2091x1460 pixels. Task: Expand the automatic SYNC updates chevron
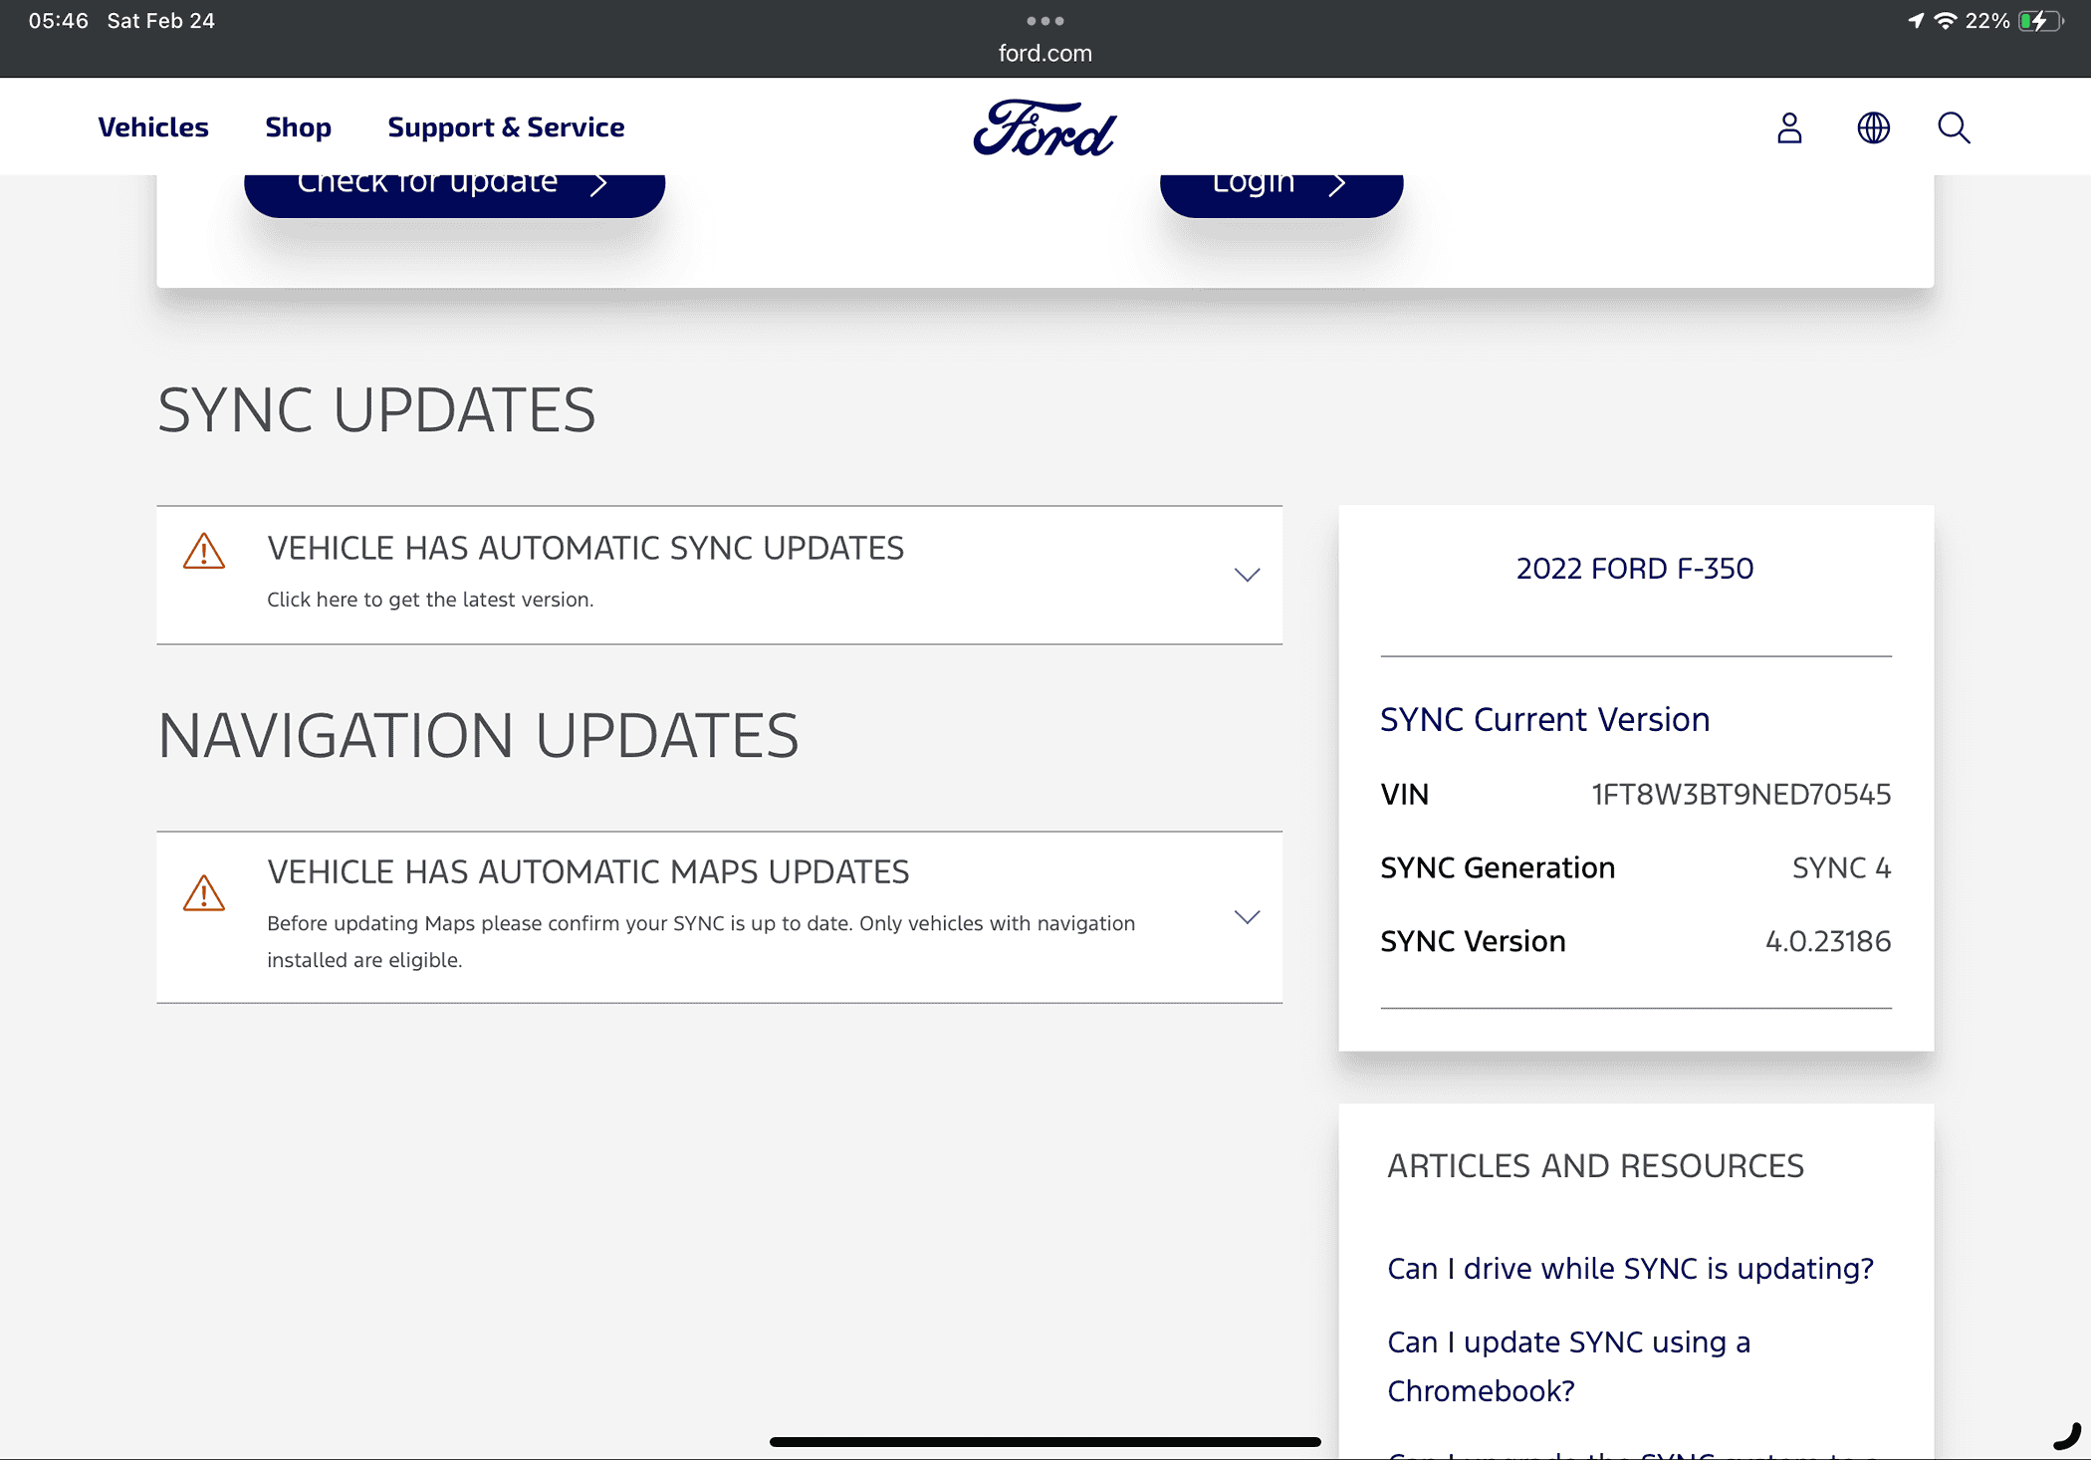pos(1247,575)
